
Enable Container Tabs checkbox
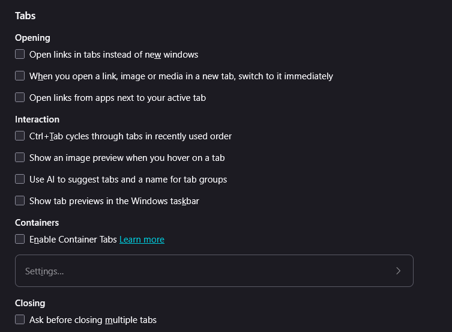coord(20,240)
